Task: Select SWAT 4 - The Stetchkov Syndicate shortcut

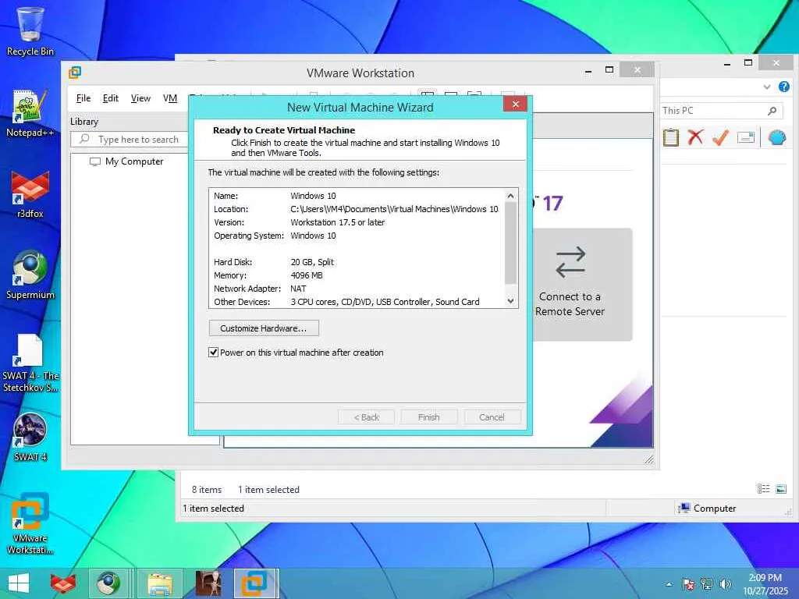Action: click(x=30, y=363)
